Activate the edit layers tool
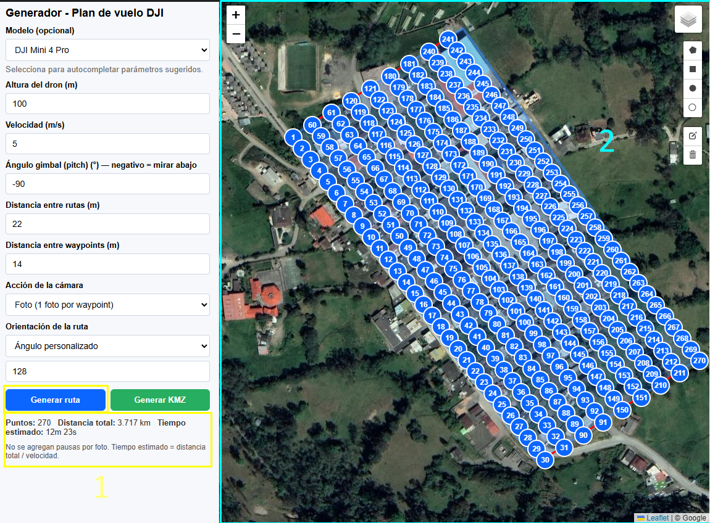Viewport: 710px width, 523px height. [x=693, y=136]
